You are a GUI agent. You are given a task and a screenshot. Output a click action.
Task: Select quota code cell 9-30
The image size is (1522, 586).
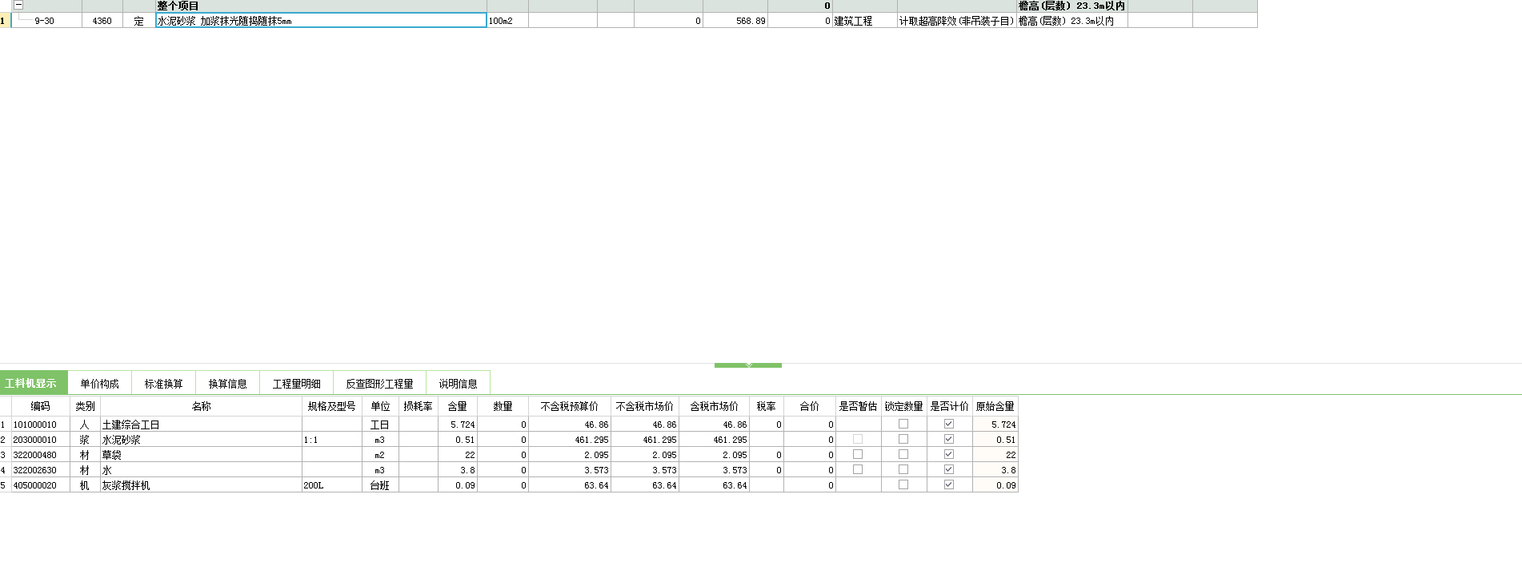pos(46,21)
